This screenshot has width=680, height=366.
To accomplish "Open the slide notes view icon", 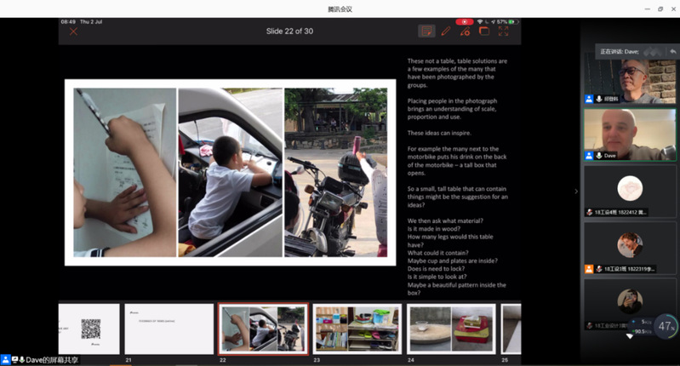I will 426,31.
